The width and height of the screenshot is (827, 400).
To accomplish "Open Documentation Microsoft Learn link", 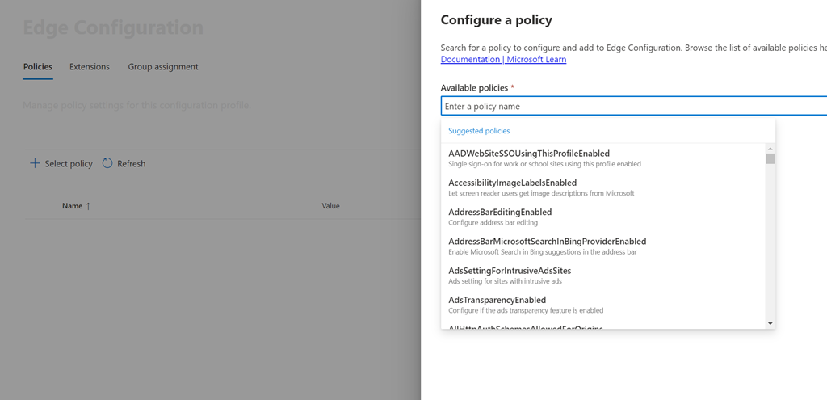I will (x=503, y=60).
